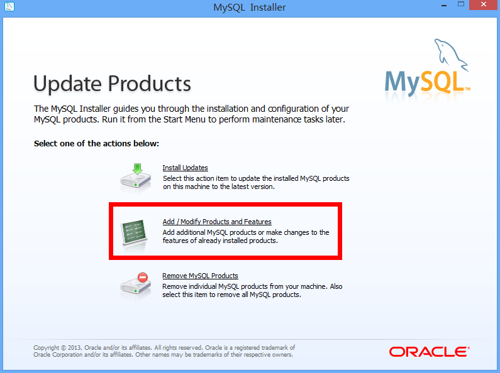
Task: Click the Add / Modify Products description text
Action: point(245,236)
